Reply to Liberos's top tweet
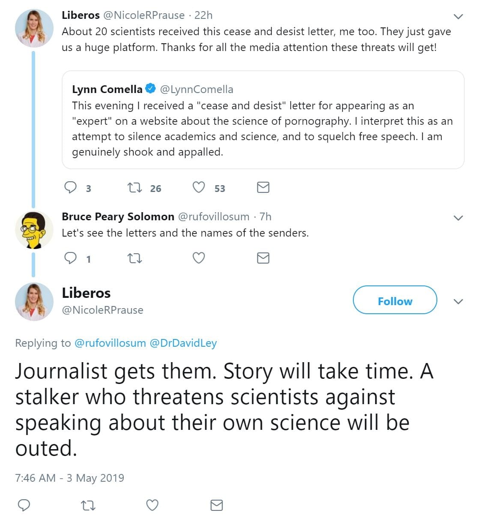 [x=70, y=188]
